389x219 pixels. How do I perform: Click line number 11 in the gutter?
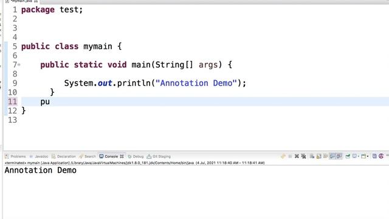coord(12,102)
